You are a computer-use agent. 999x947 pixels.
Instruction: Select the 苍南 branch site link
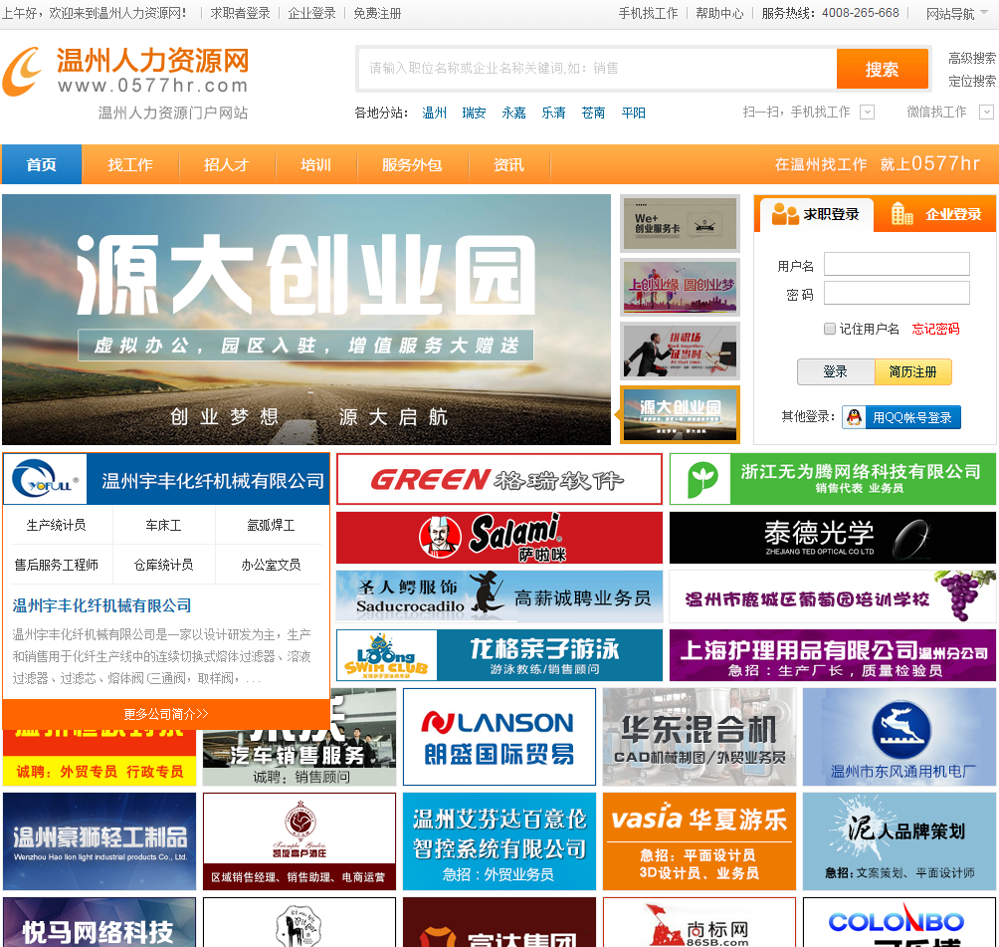point(593,113)
